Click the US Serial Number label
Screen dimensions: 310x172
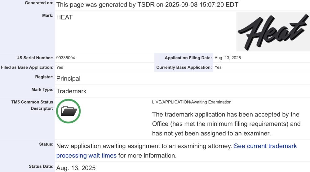click(35, 58)
